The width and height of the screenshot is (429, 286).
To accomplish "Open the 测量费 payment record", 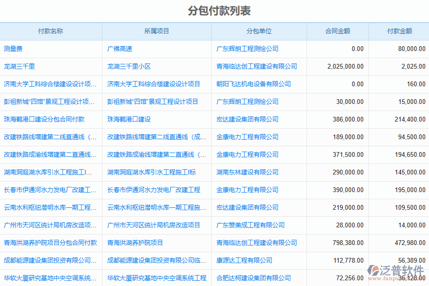I will 13,49.
